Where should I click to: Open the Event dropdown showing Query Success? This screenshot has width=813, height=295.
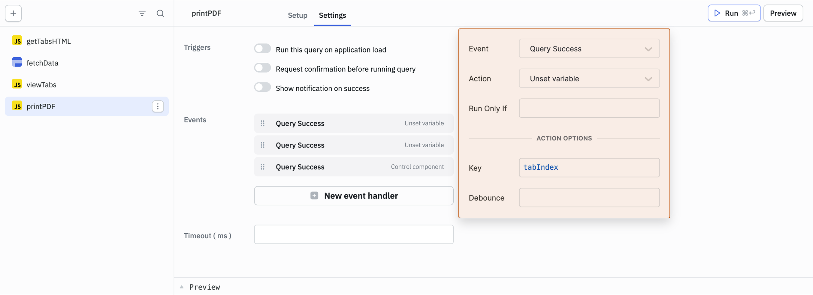tap(589, 49)
